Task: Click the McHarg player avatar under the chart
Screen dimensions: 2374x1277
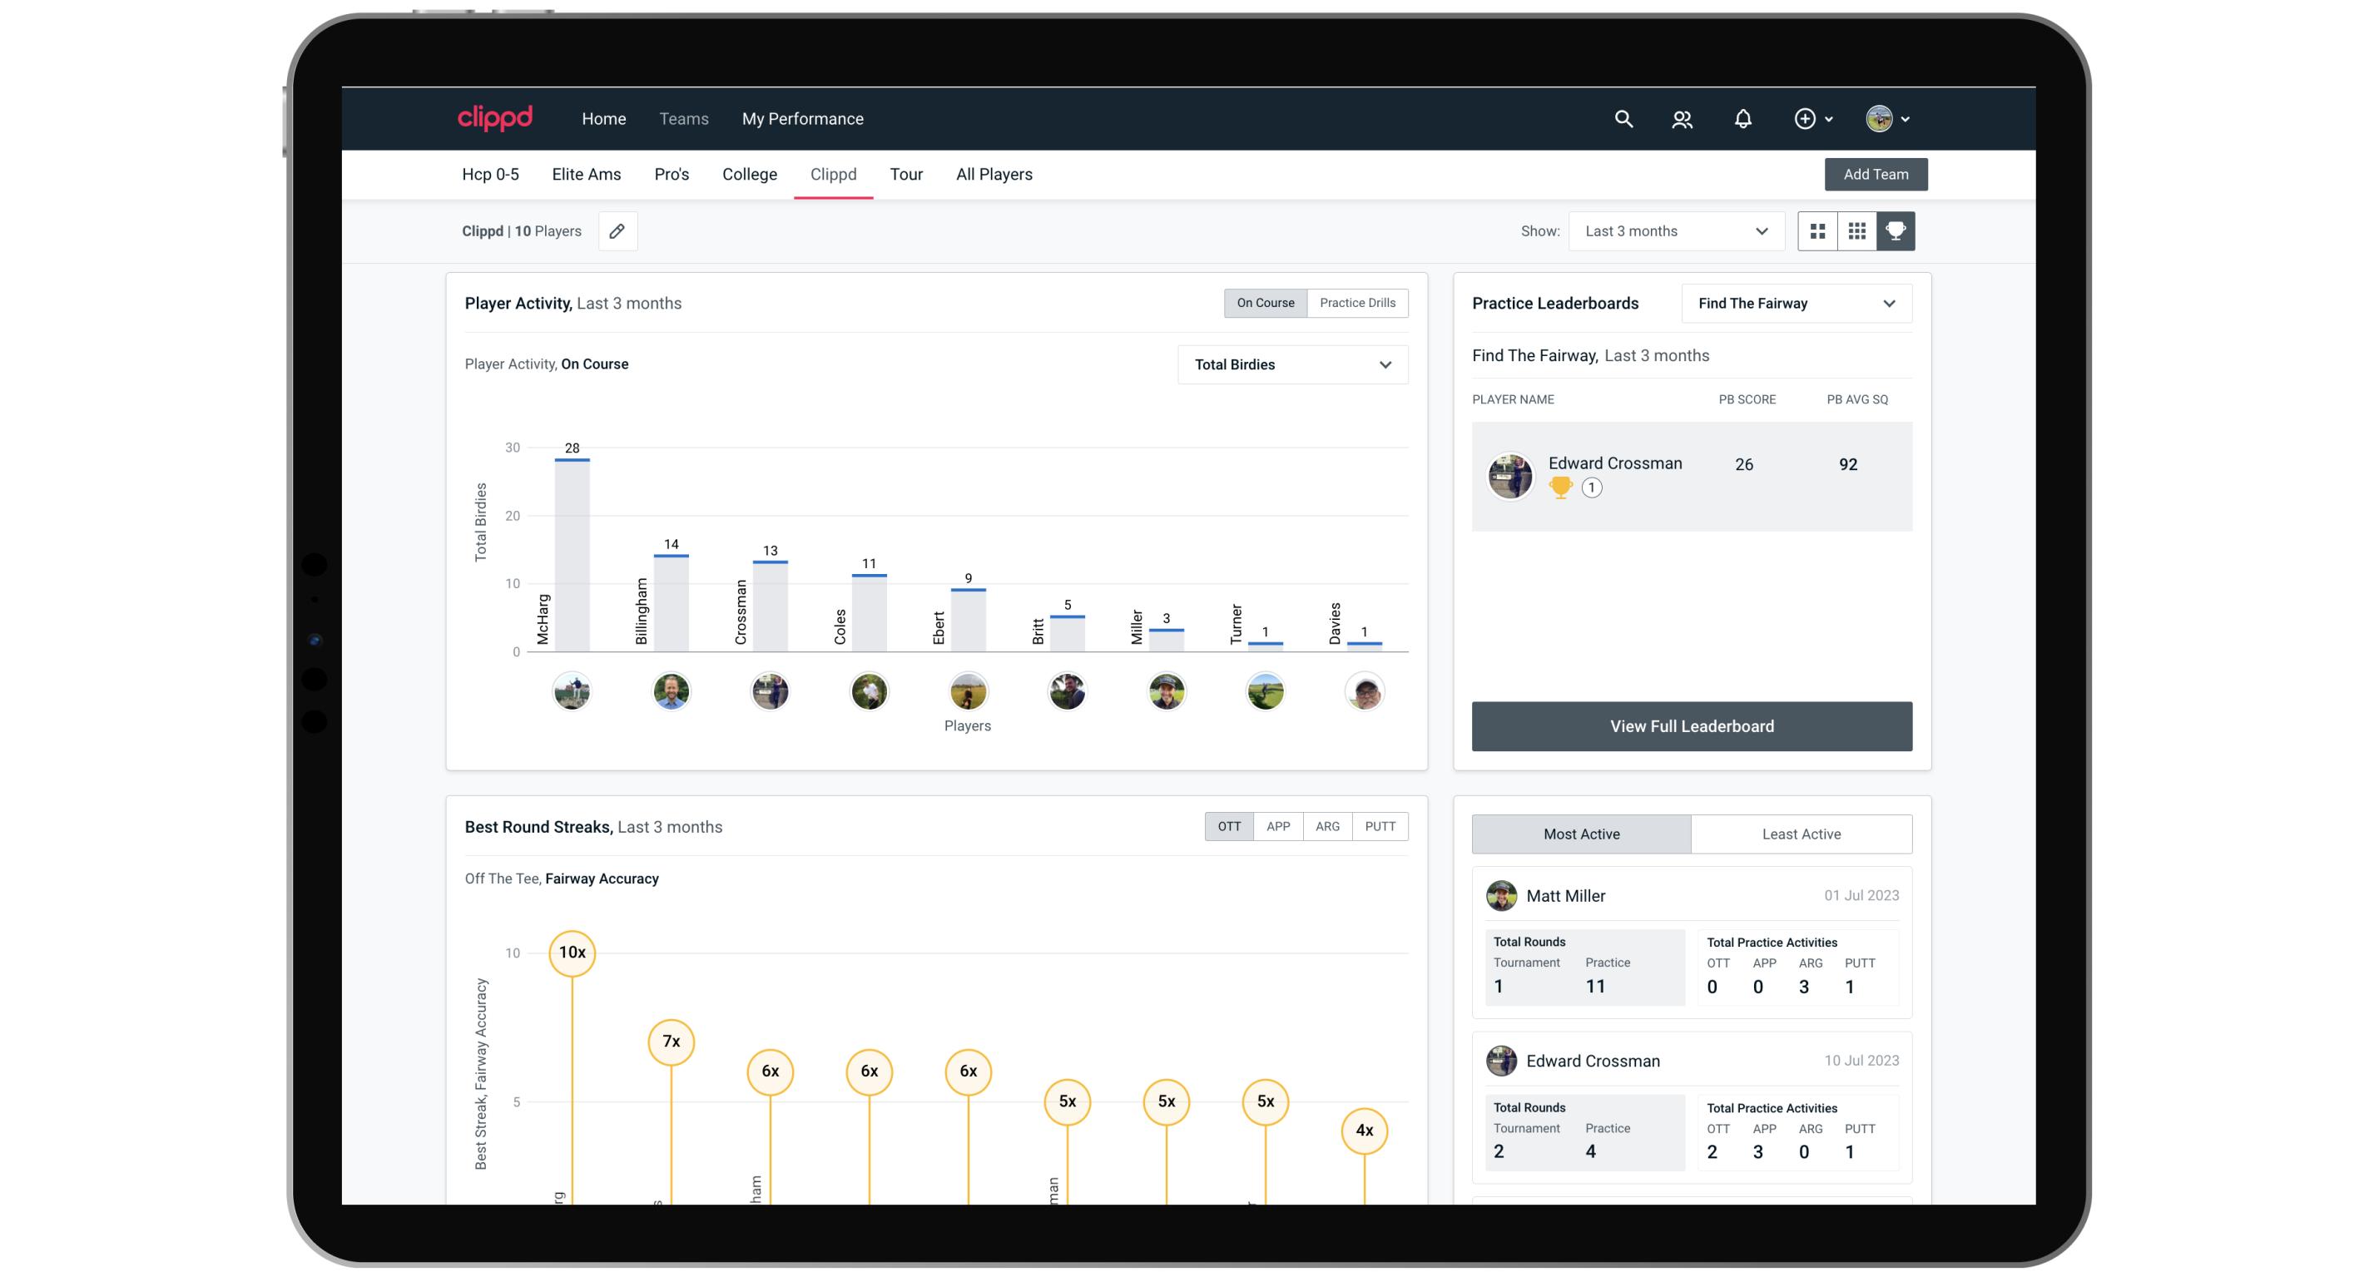Action: [x=572, y=691]
